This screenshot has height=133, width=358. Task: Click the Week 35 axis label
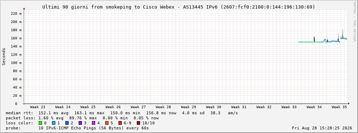tap(339, 107)
